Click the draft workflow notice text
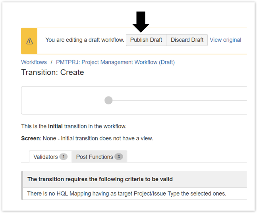257x213 pixels. coord(85,40)
